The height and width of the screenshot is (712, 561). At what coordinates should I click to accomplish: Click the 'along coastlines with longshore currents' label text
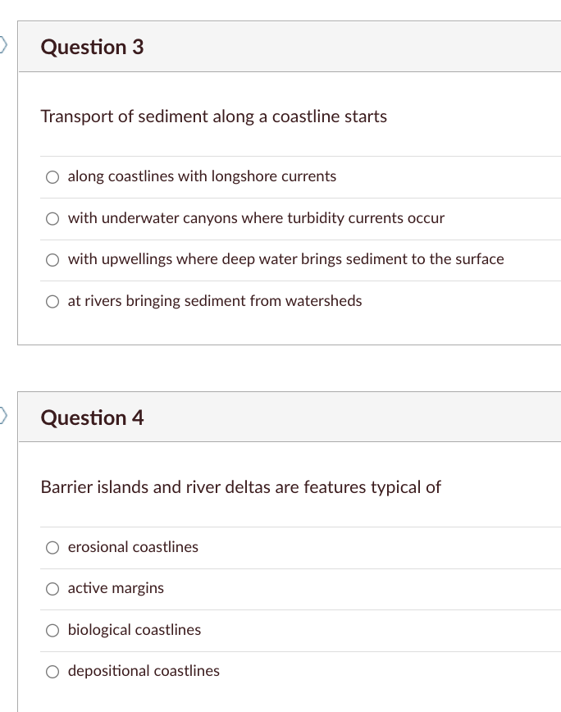(x=202, y=176)
